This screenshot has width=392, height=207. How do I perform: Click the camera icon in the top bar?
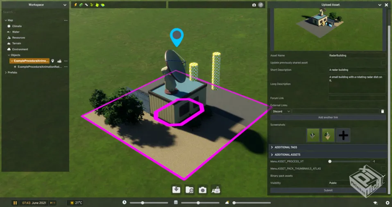pyautogui.click(x=254, y=5)
